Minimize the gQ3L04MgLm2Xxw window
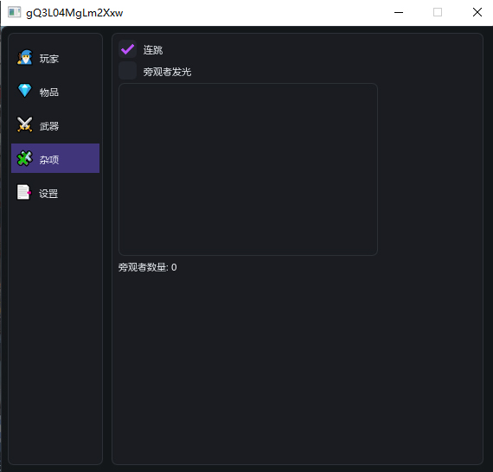493x472 pixels. 399,13
